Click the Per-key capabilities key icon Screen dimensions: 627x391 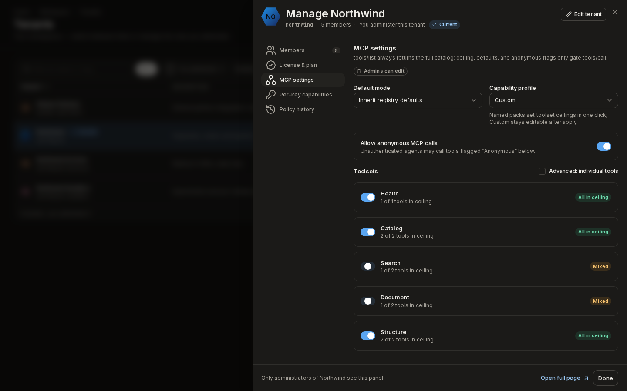[271, 95]
